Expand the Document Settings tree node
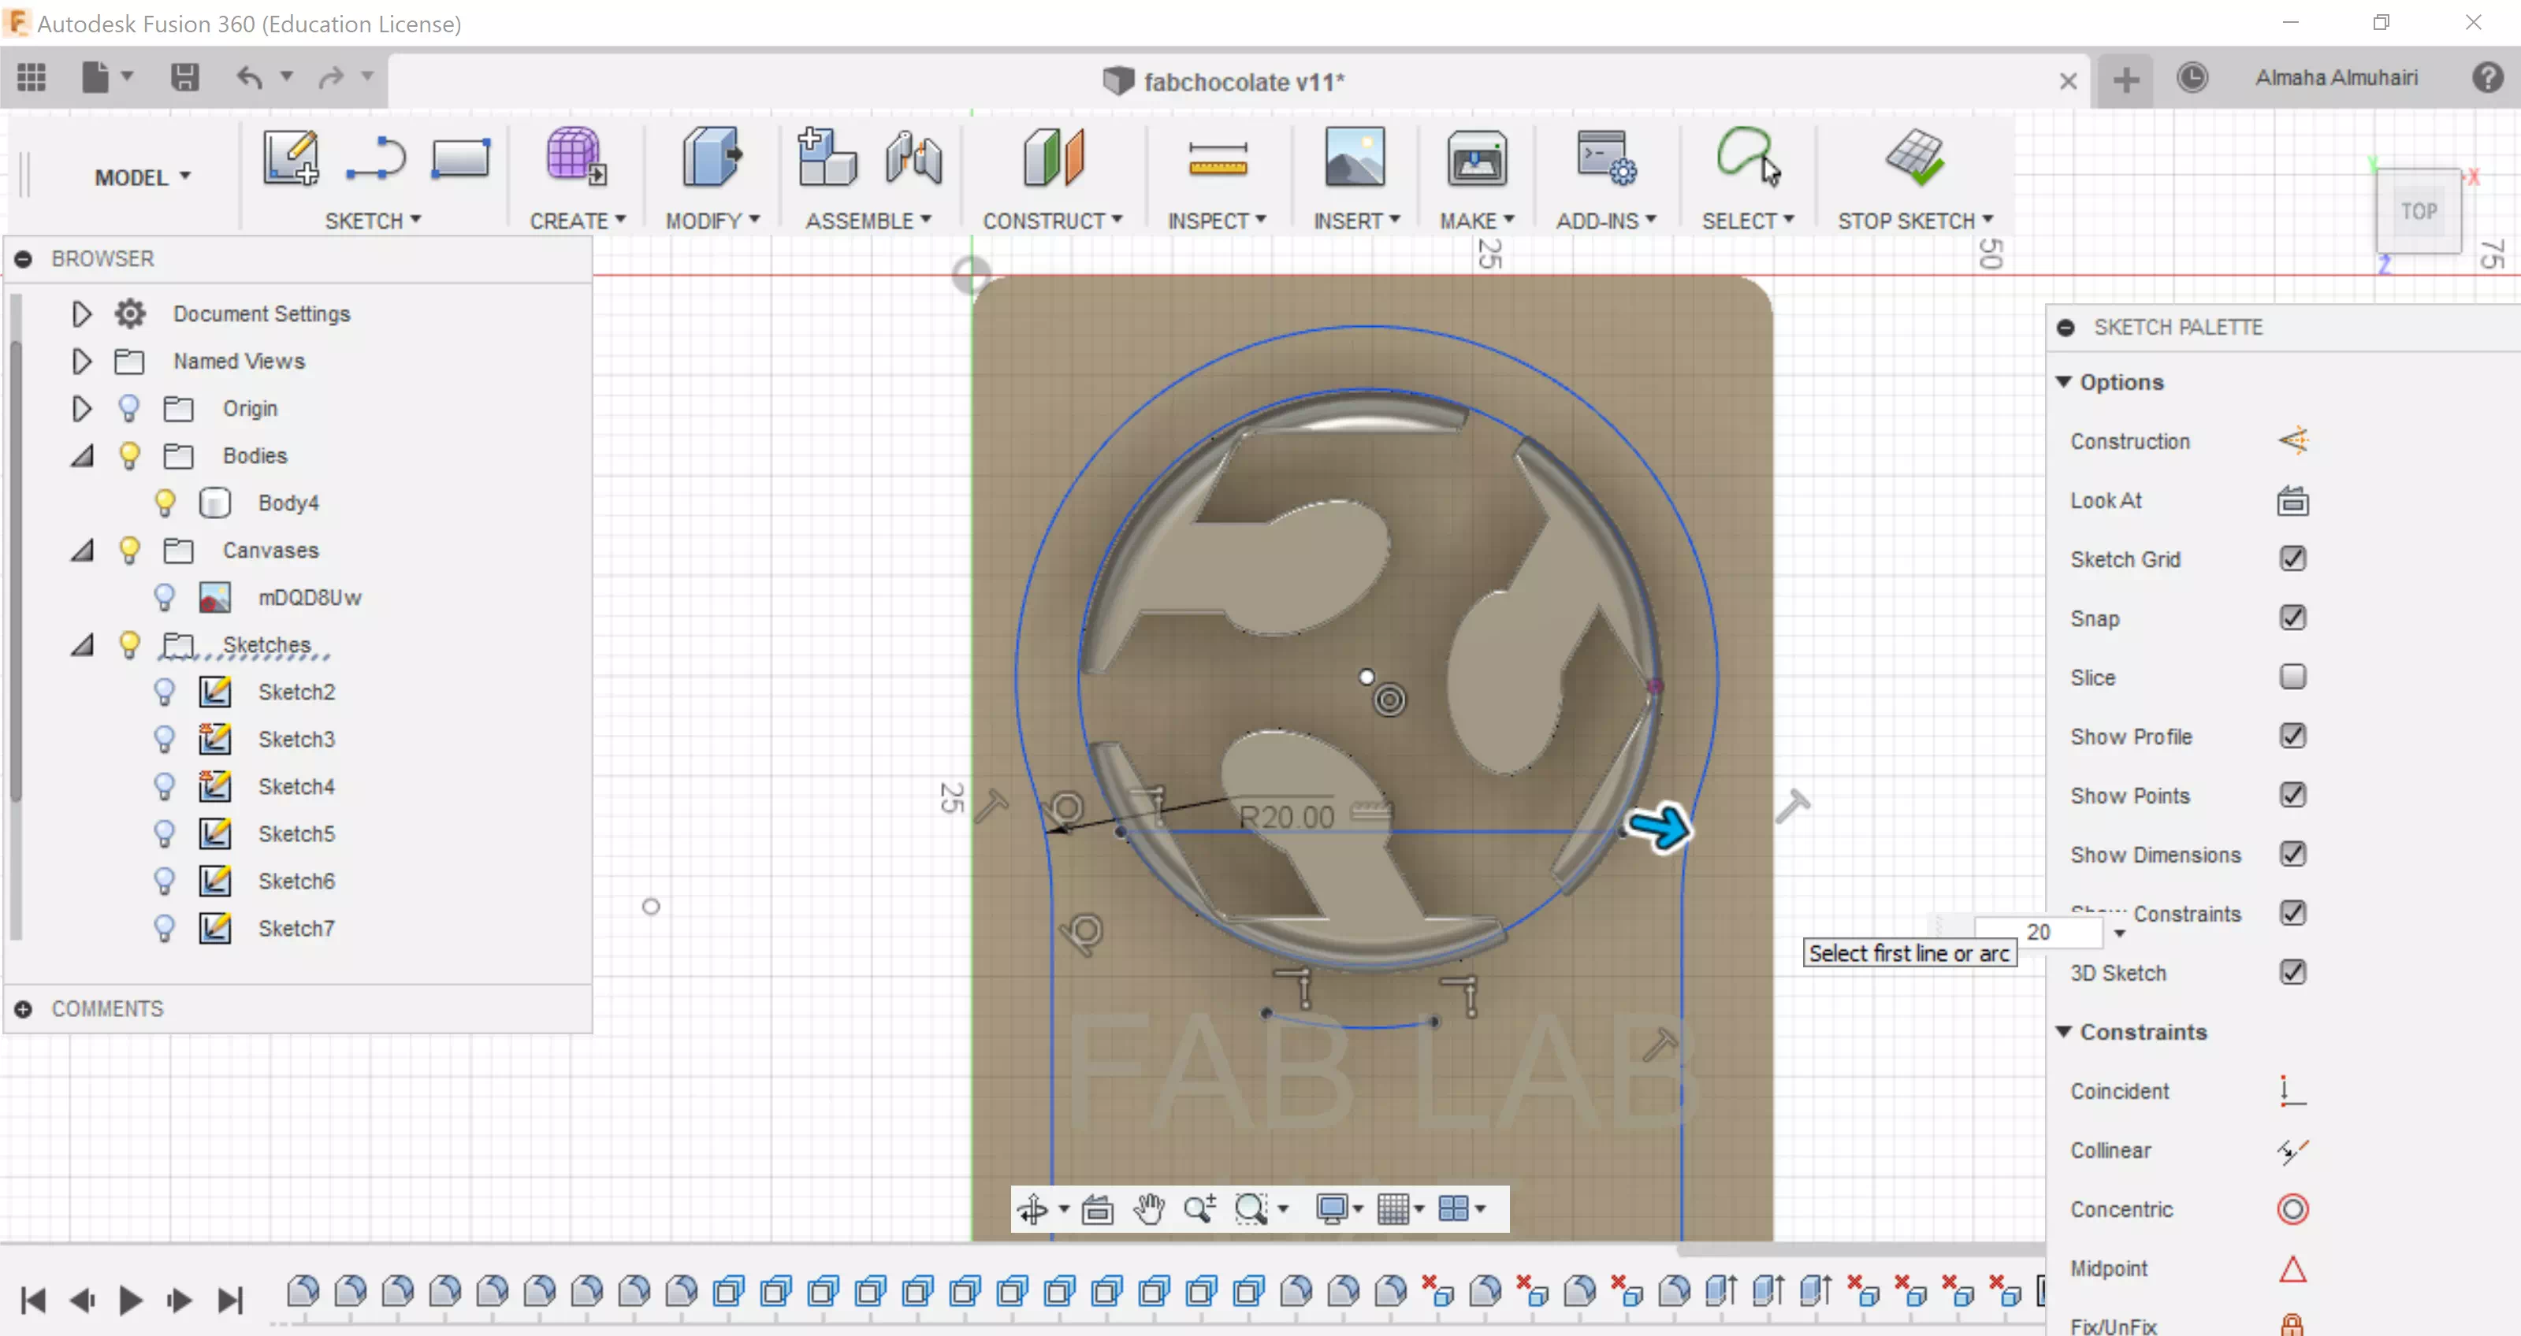 (81, 314)
